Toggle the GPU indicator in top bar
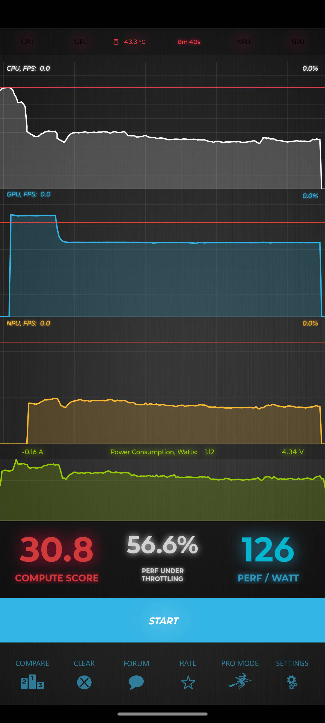The image size is (325, 723). (81, 42)
